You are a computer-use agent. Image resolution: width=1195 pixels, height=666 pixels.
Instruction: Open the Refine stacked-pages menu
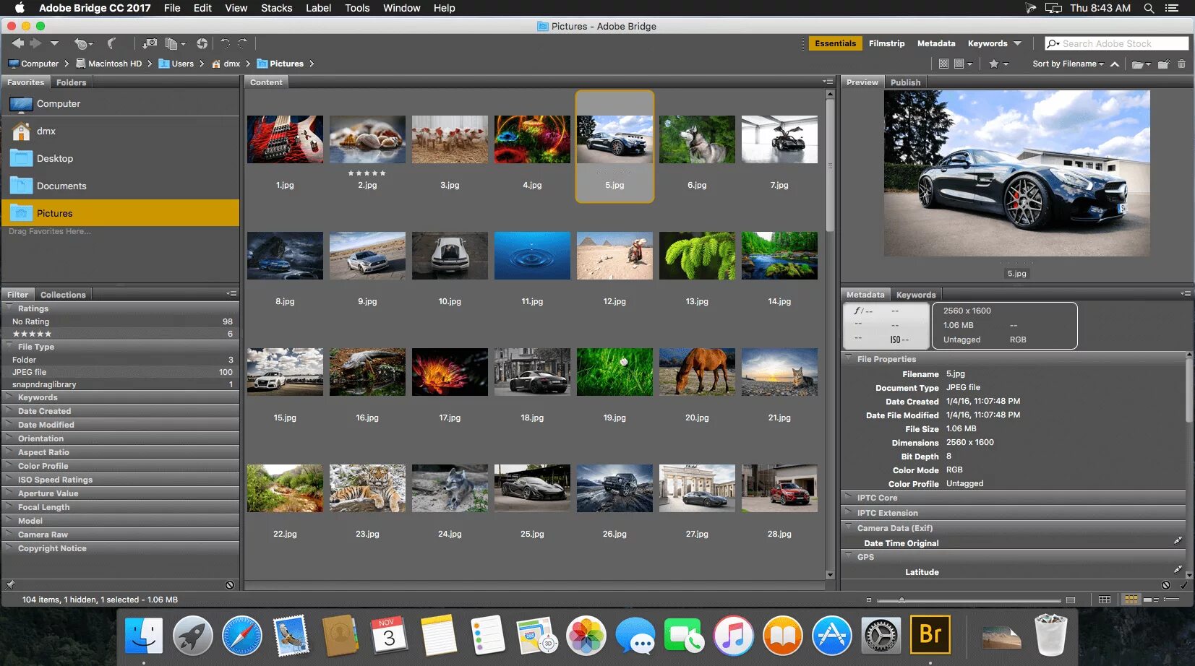point(175,43)
